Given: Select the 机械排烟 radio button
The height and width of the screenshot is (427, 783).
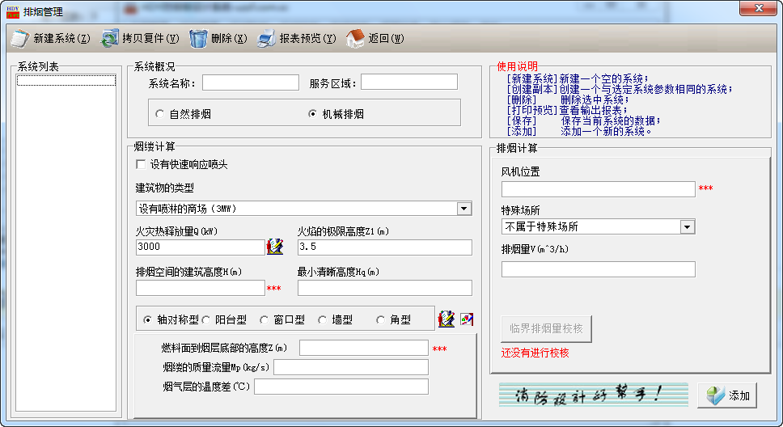Looking at the screenshot, I should click(312, 114).
